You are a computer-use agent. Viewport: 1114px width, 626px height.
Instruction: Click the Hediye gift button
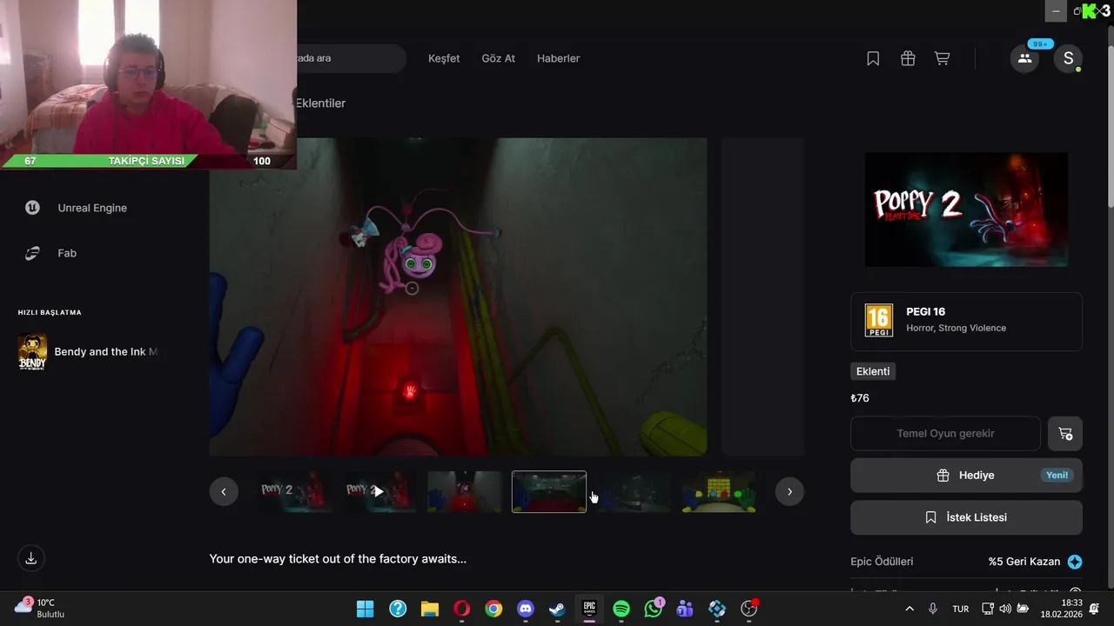(x=966, y=475)
